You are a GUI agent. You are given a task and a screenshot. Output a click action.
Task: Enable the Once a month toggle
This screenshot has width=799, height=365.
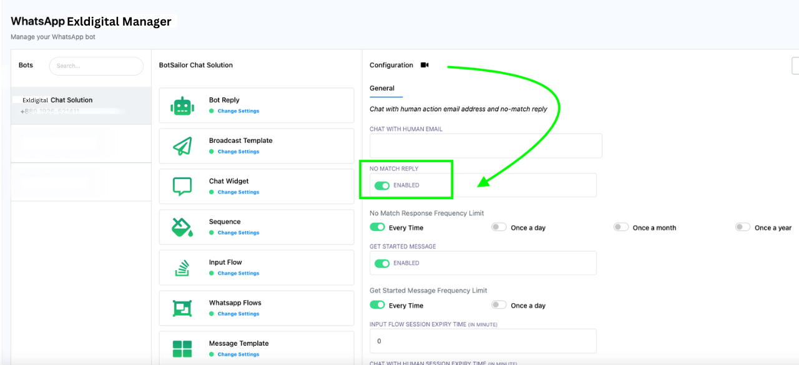click(x=620, y=227)
